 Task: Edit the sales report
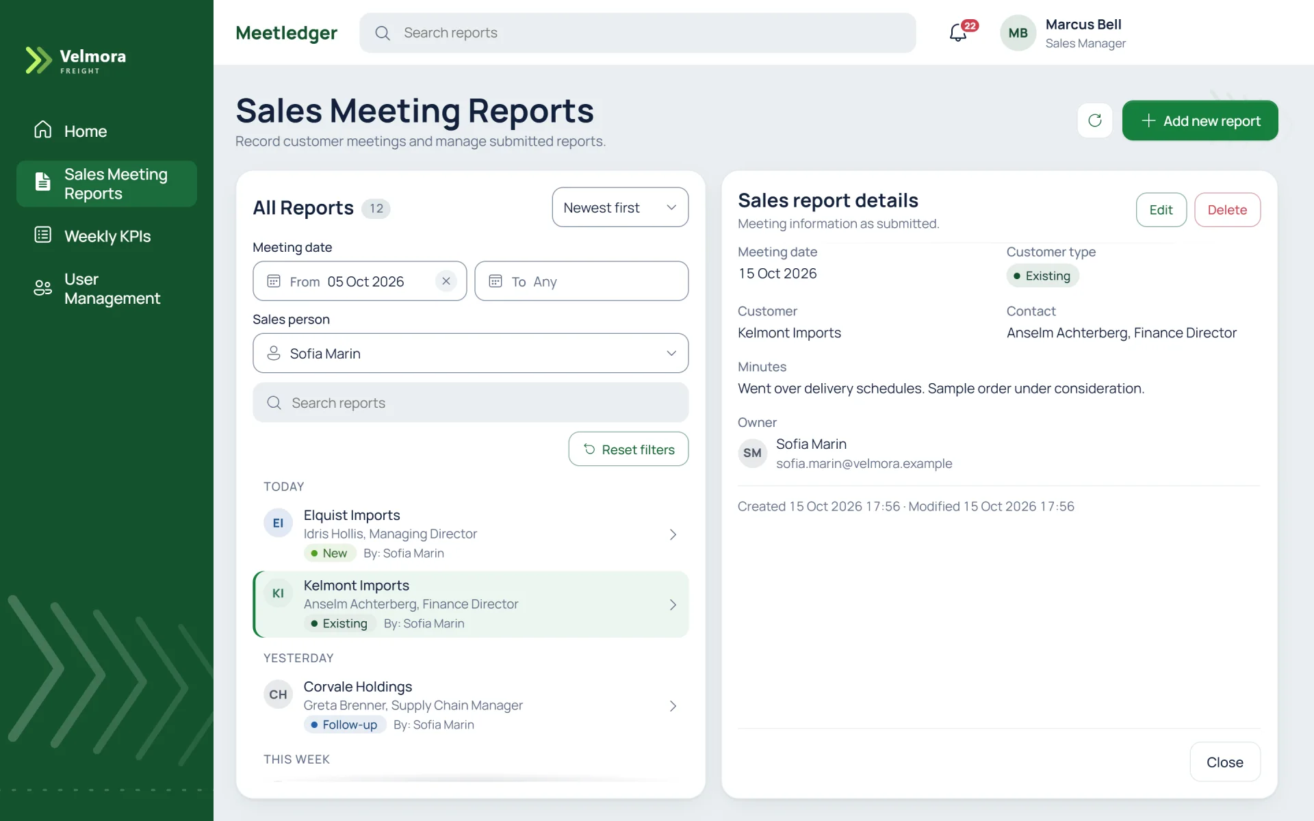(1161, 210)
